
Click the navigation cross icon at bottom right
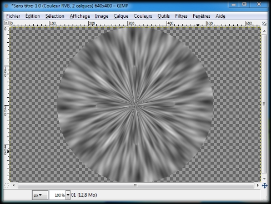pos(264,185)
